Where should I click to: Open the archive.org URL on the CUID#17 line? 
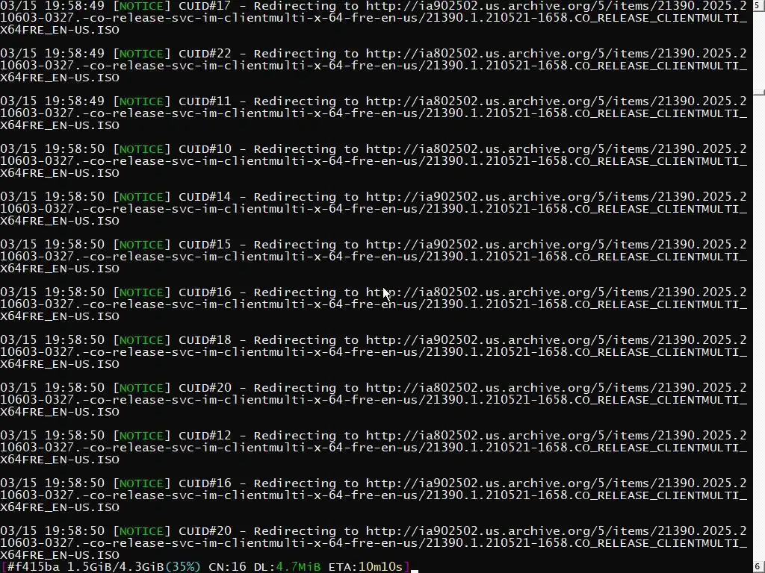click(x=556, y=6)
